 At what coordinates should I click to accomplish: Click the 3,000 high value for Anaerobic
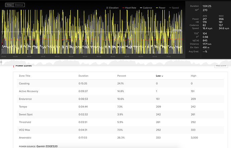[x=194, y=138]
